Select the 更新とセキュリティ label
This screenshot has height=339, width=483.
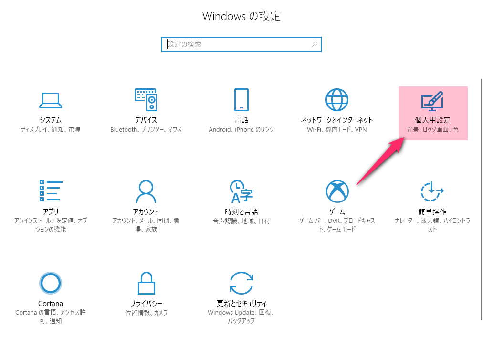click(x=241, y=304)
